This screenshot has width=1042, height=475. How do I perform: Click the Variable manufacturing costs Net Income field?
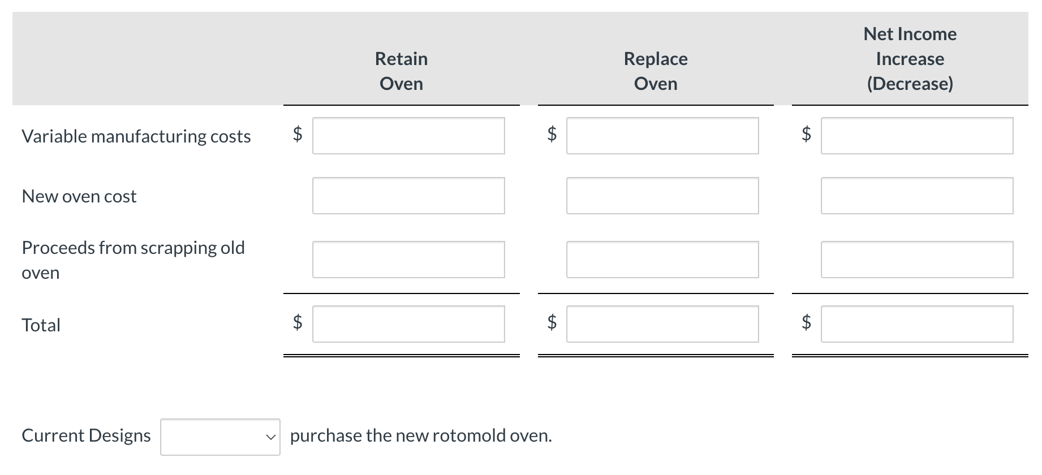point(916,136)
